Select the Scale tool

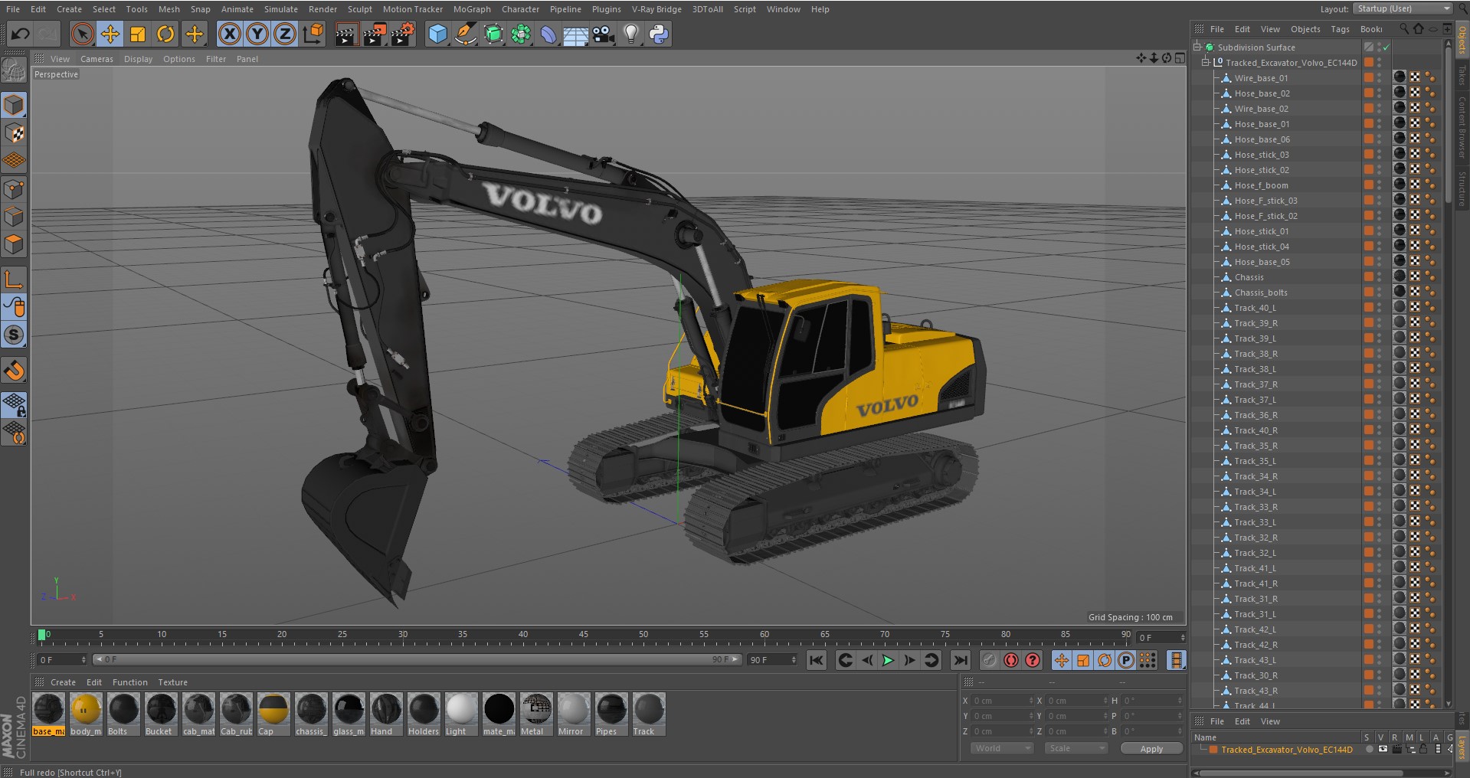pos(138,34)
